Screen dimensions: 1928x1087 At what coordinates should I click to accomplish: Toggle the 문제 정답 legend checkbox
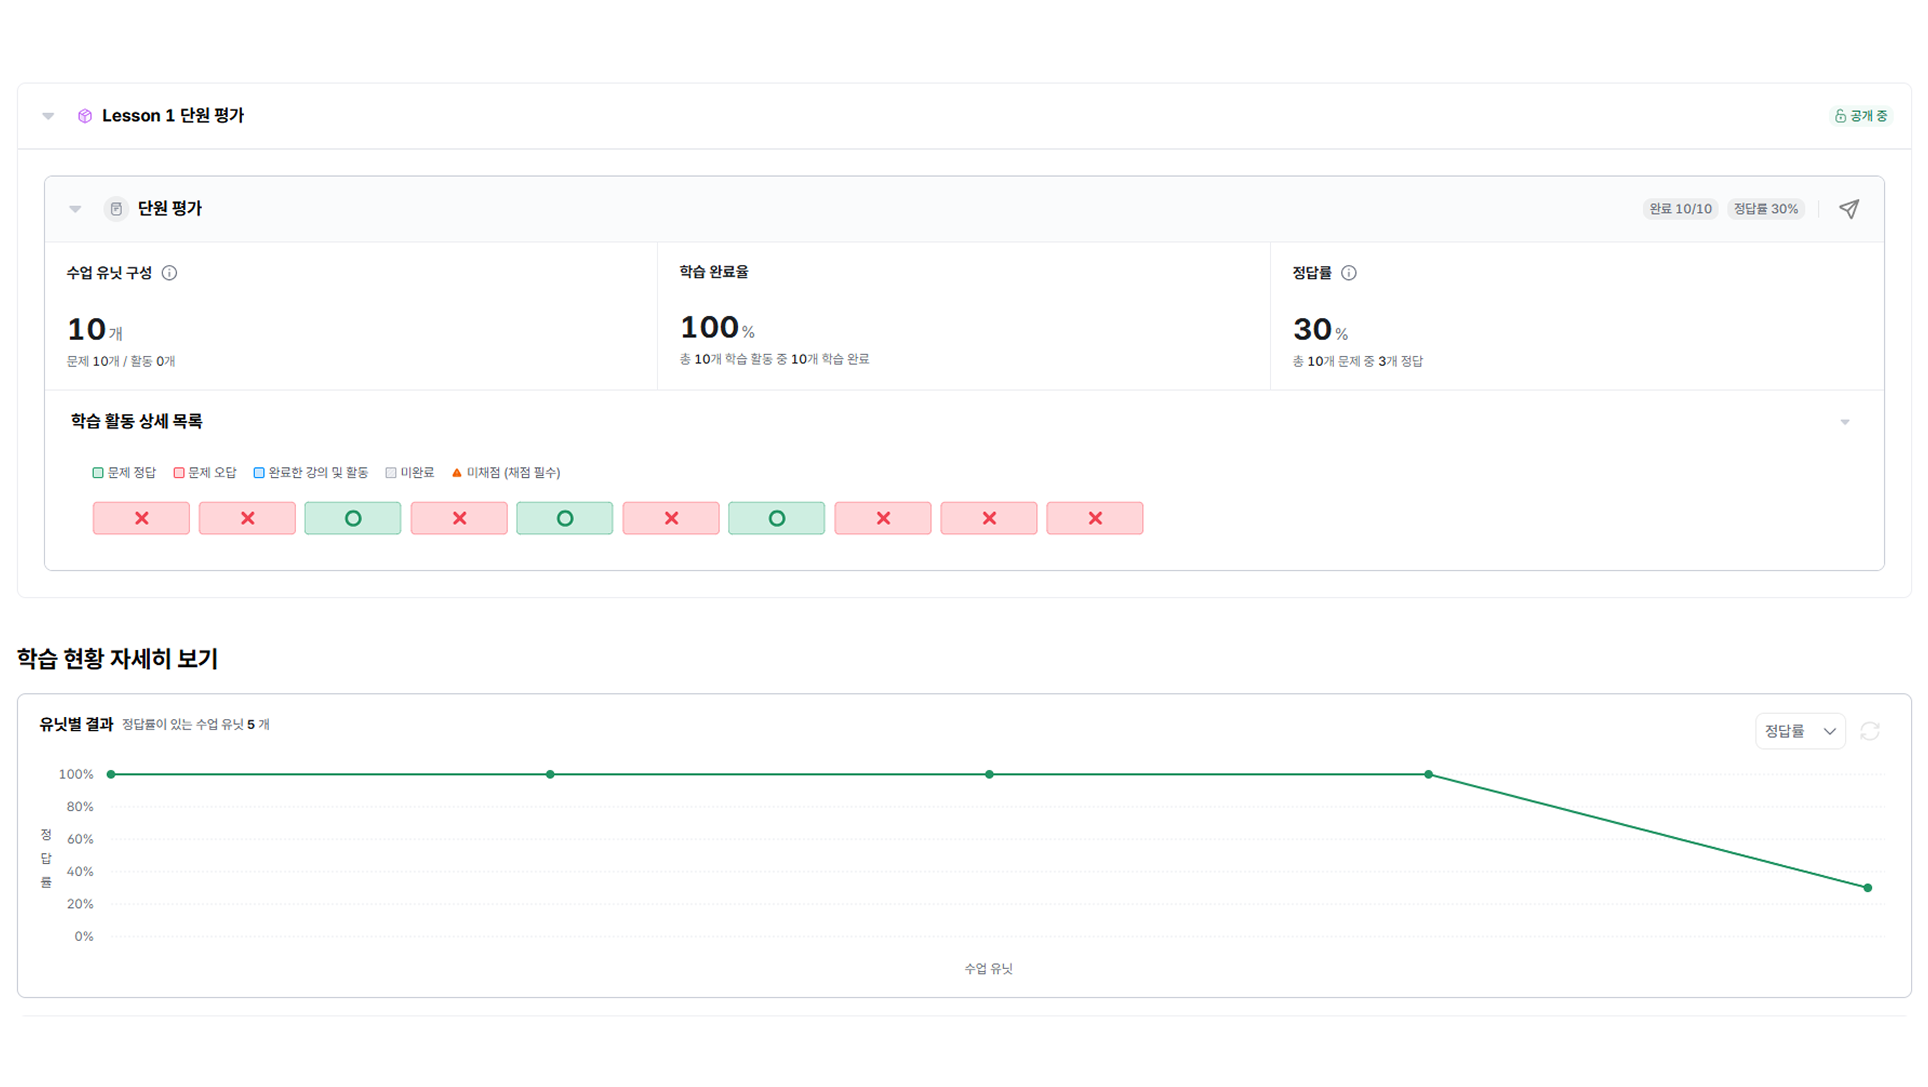coord(98,473)
